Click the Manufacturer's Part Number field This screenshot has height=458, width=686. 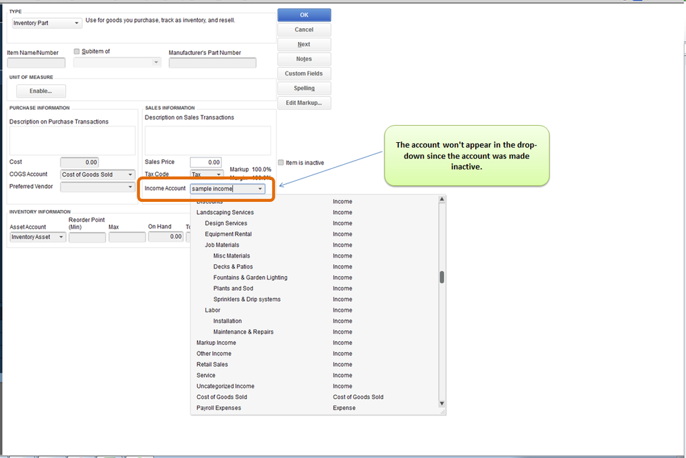213,63
